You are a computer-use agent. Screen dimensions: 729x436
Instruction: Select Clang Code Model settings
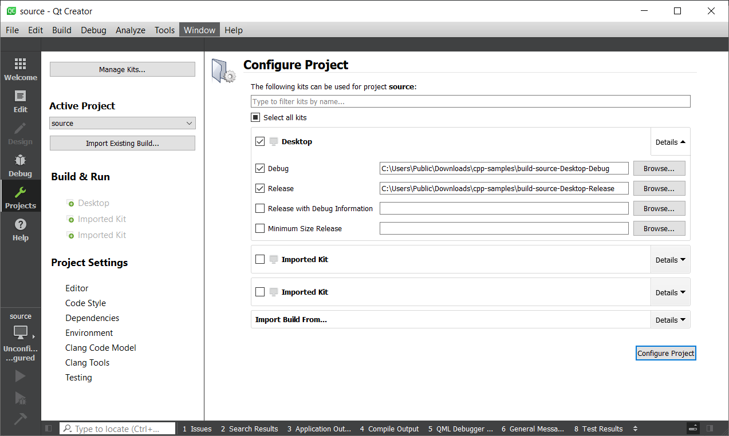(x=101, y=348)
